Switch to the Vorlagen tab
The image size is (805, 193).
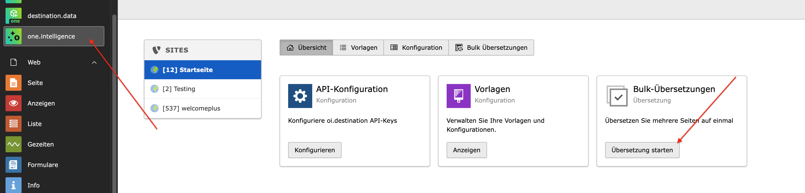tap(358, 48)
